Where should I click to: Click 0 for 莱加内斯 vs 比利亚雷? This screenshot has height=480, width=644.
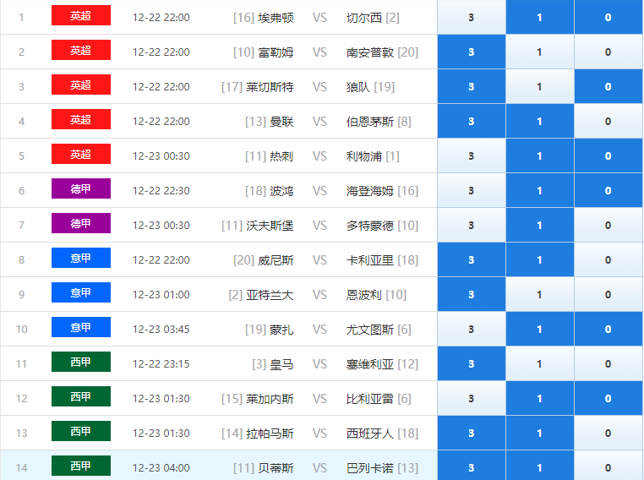tap(609, 398)
